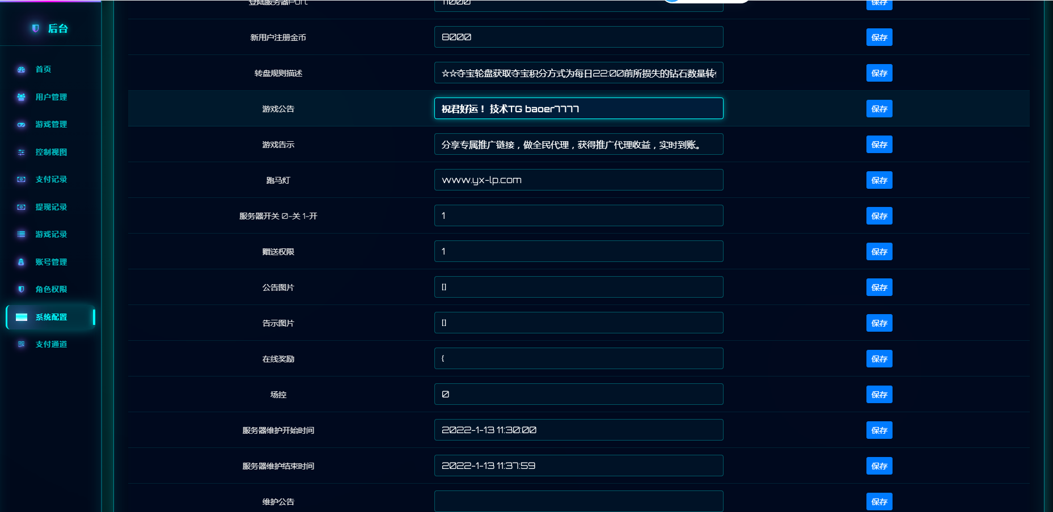Save the 转盘规则描述 setting
Screen dimensions: 1053x512
tap(879, 73)
